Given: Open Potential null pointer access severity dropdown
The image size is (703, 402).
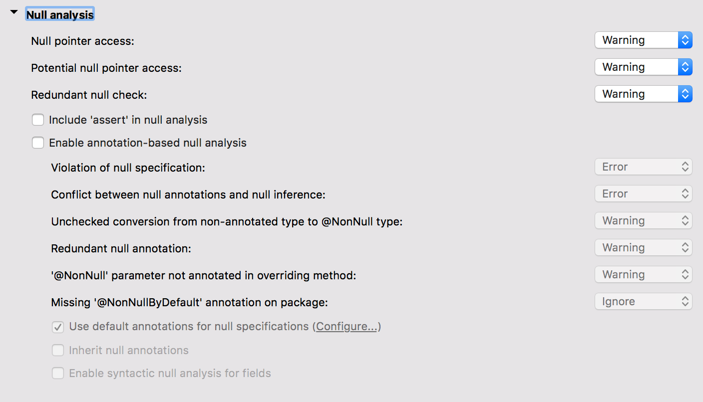Looking at the screenshot, I should point(643,67).
